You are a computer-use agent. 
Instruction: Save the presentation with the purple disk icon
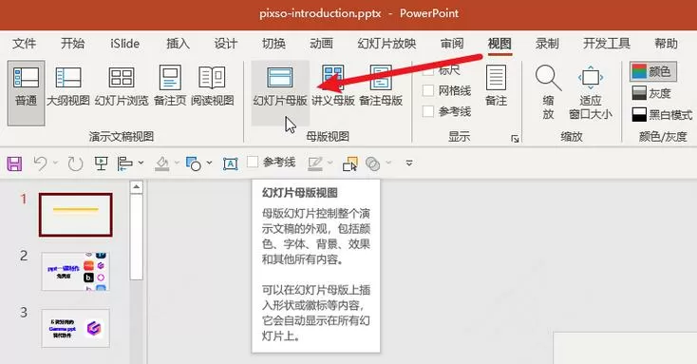pyautogui.click(x=14, y=163)
